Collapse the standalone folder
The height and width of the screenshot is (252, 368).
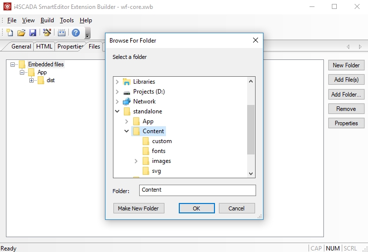(117, 111)
